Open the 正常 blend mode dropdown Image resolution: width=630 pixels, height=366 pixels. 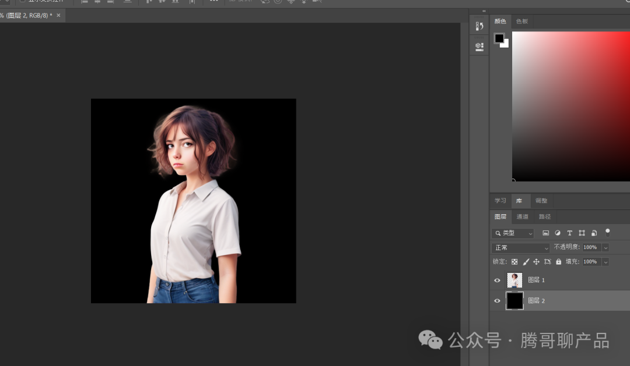pos(521,247)
